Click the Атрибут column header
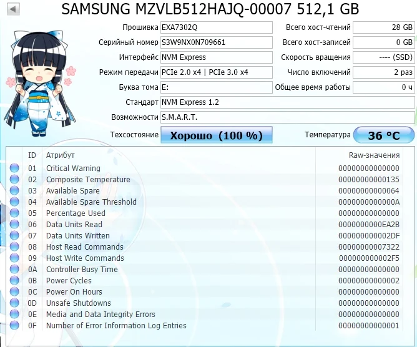417x347 pixels. pyautogui.click(x=61, y=155)
